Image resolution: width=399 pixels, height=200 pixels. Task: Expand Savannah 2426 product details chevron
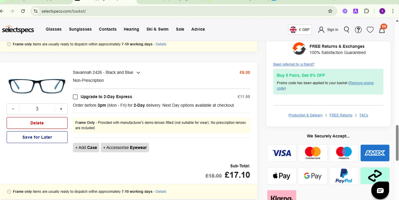[x=138, y=73]
